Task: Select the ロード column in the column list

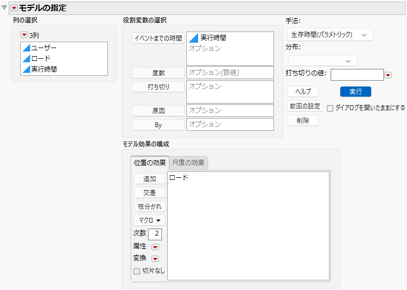Action: (64, 58)
